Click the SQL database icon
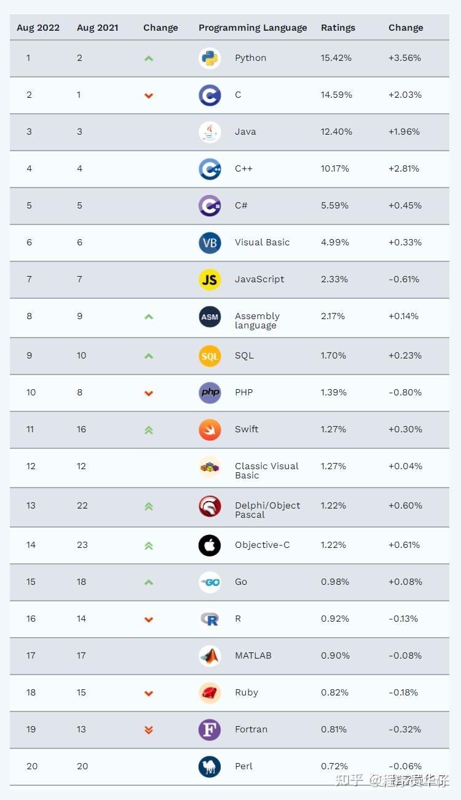 (x=210, y=356)
